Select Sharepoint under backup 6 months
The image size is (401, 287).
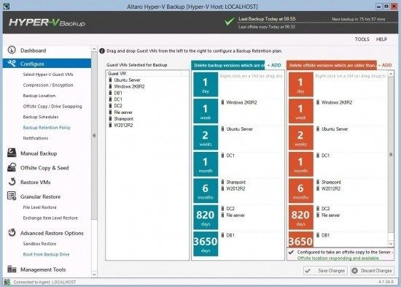coord(235,182)
